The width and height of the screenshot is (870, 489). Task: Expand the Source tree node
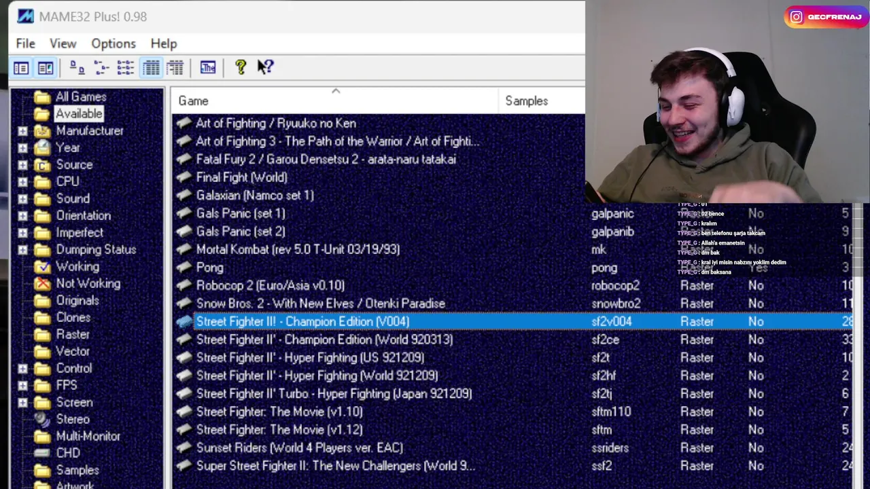tap(22, 165)
